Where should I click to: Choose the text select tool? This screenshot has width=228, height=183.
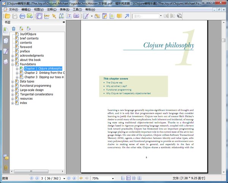(69, 16)
